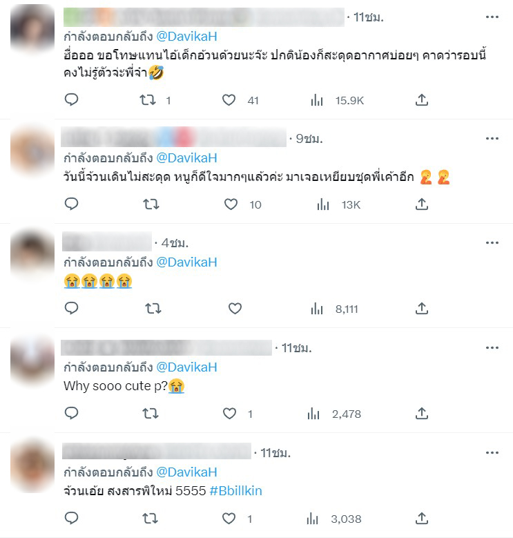Open @DavikaH mention in first reply

(186, 37)
